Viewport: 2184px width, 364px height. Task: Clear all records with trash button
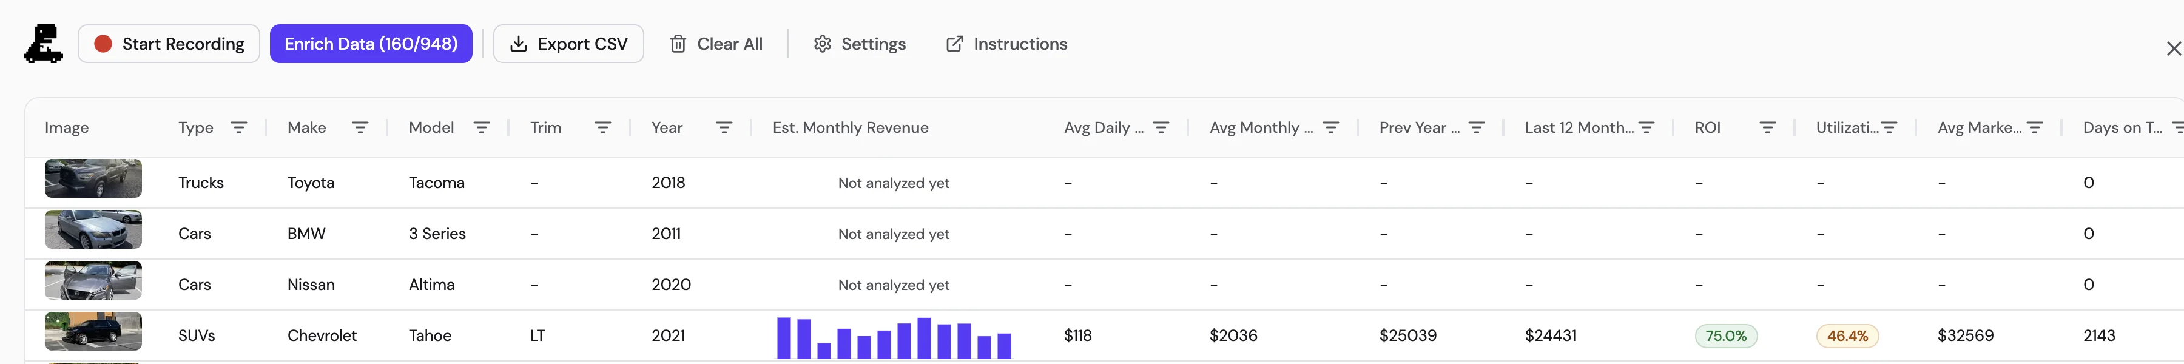[x=716, y=44]
